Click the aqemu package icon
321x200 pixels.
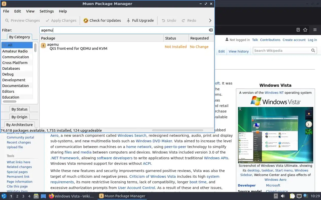pyautogui.click(x=43, y=45)
